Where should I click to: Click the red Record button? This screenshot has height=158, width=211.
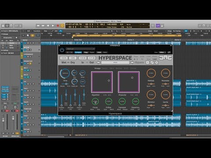pos(58,26)
